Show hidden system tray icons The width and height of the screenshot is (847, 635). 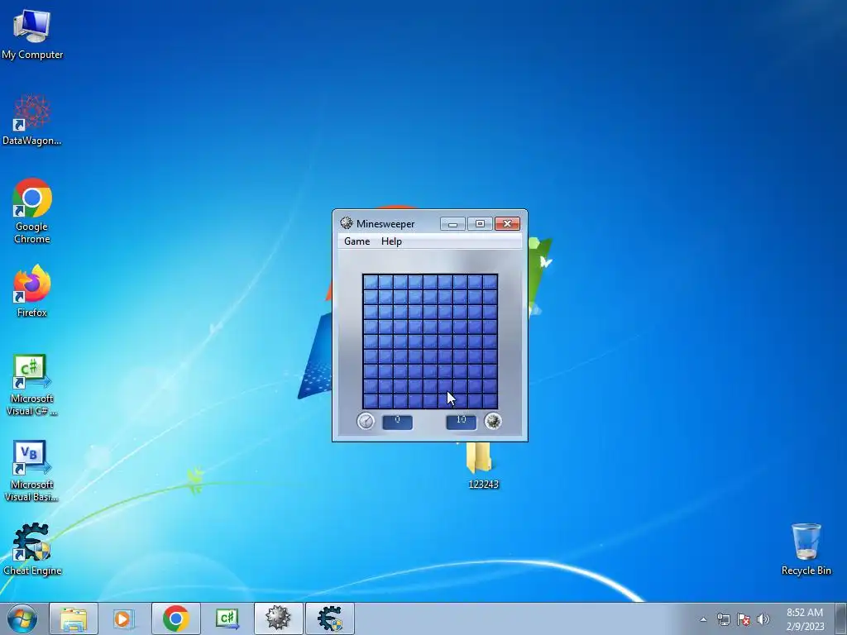[x=703, y=619]
